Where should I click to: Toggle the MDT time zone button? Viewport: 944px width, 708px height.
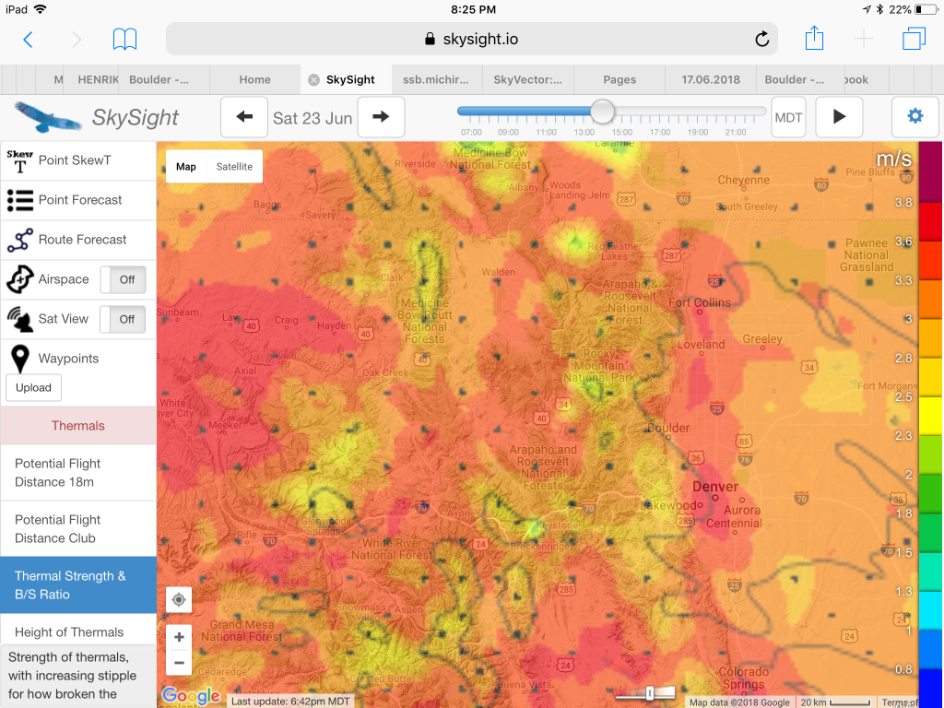(x=789, y=117)
